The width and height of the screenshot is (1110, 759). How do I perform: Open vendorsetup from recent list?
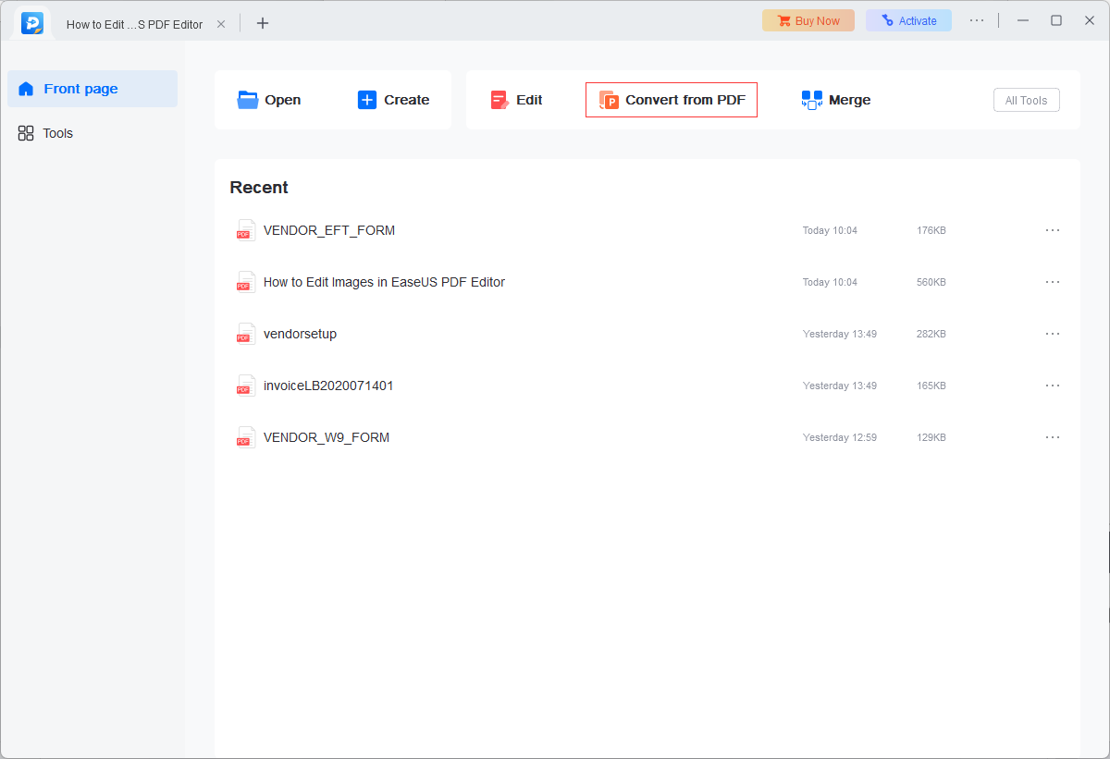tap(300, 334)
